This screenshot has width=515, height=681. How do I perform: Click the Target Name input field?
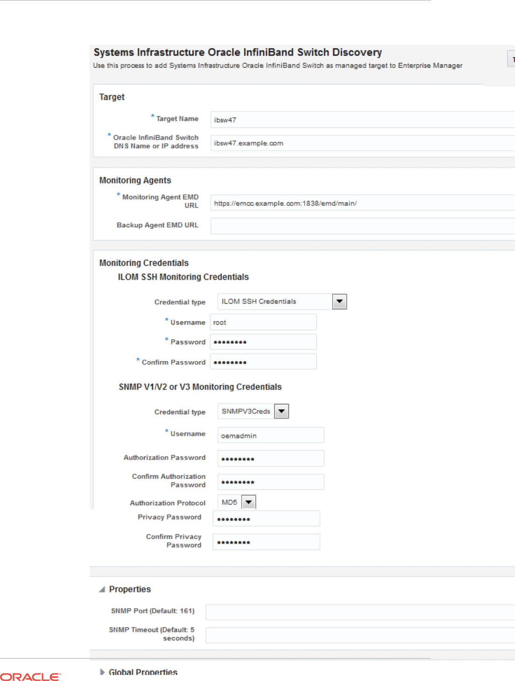coord(362,120)
